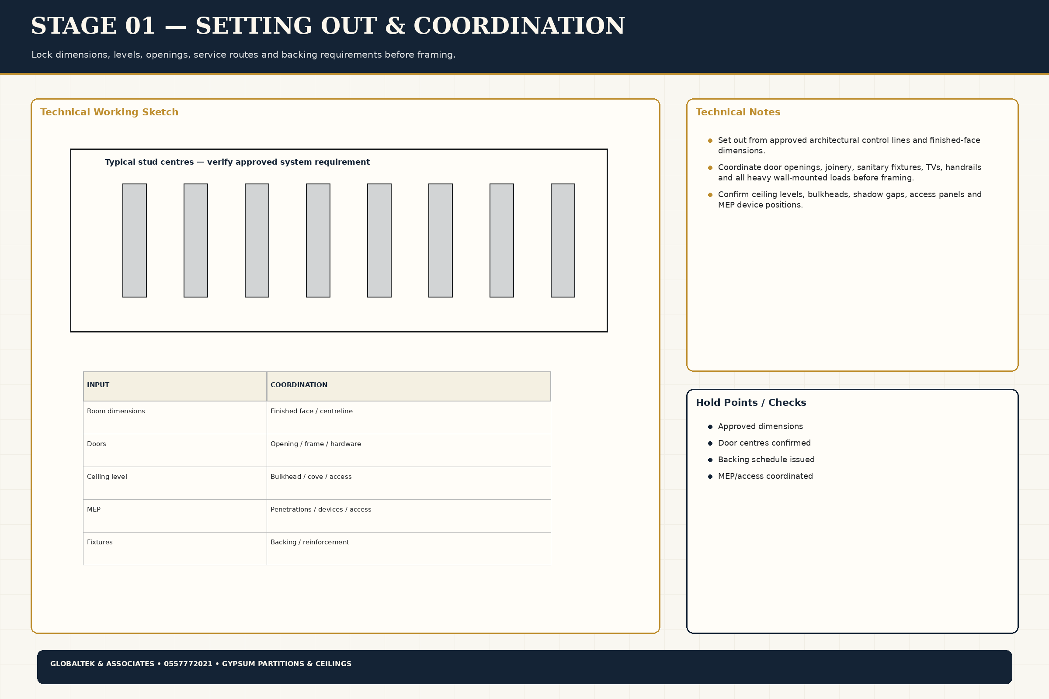Click the GLOBALTEK & ASSOCIATES footer text
This screenshot has height=699, width=1049.
[x=201, y=664]
